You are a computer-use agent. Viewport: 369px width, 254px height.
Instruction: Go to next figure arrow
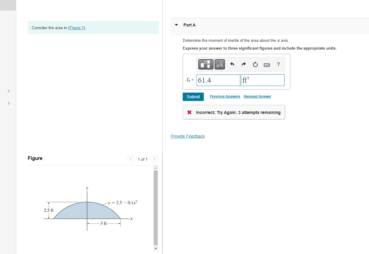154,159
